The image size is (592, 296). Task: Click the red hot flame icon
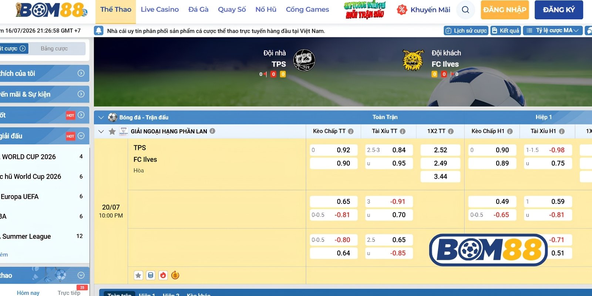(x=163, y=275)
